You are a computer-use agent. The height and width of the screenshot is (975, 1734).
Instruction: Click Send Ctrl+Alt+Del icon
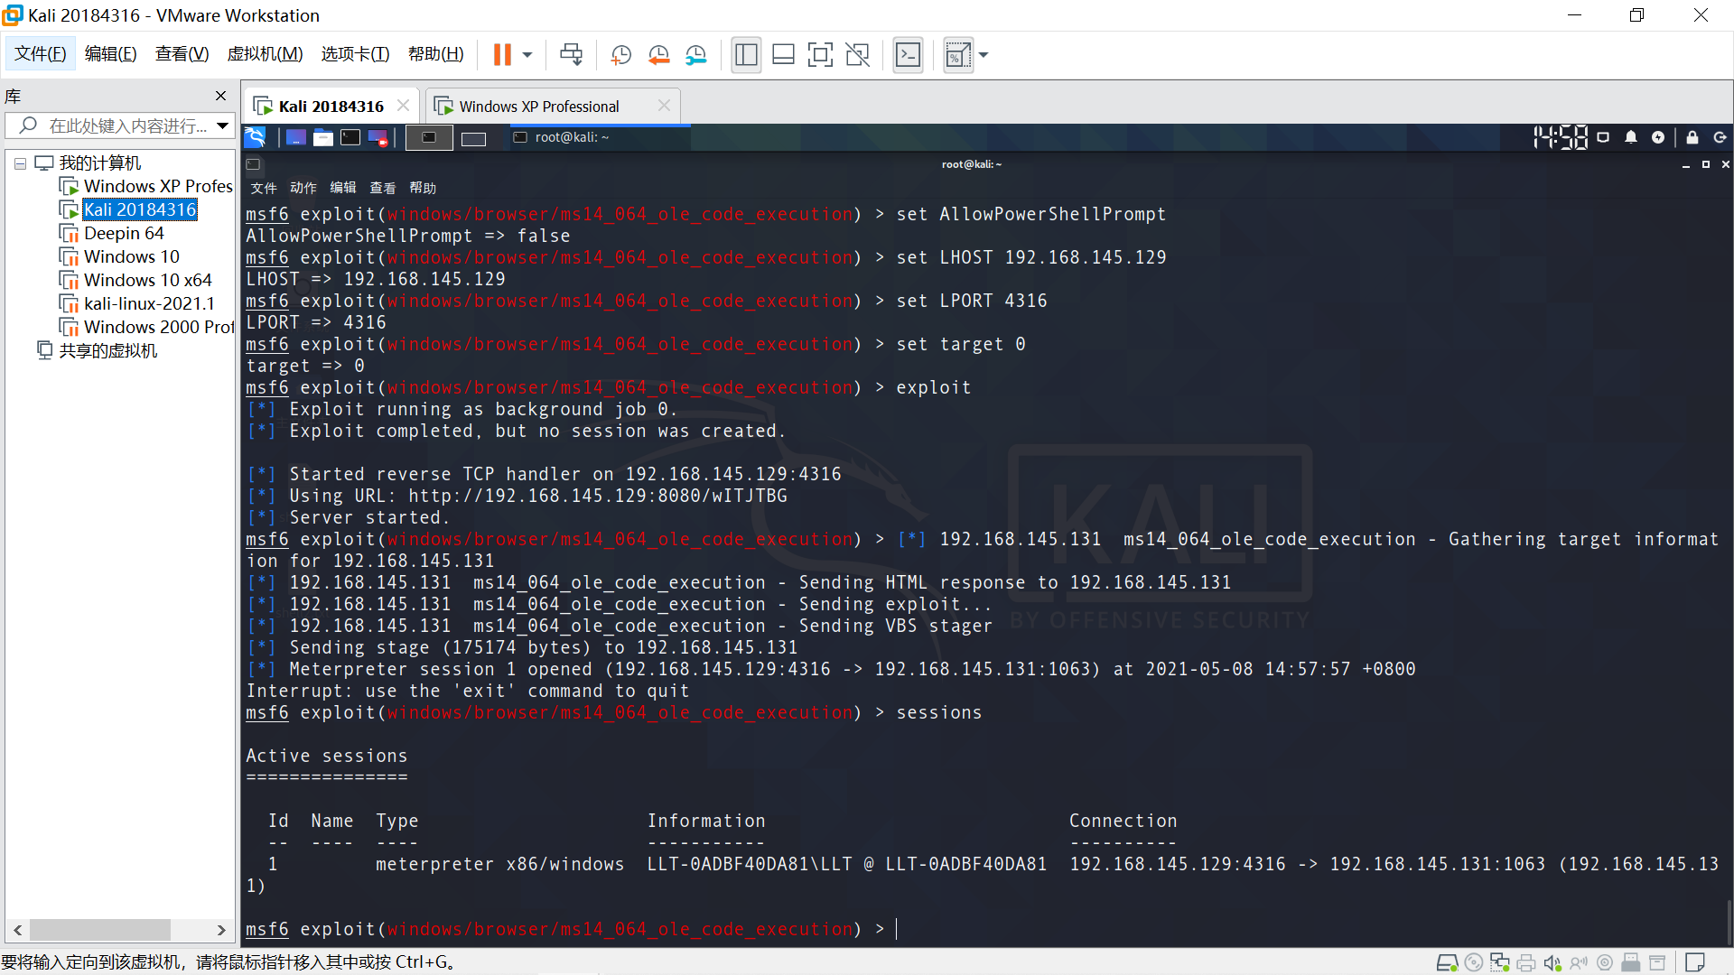[571, 55]
